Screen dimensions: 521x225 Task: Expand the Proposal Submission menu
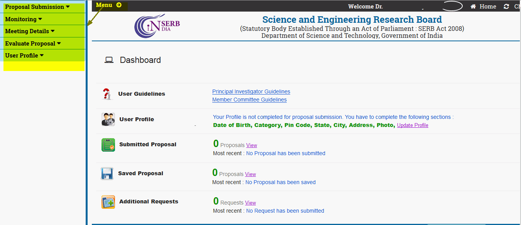(x=37, y=7)
